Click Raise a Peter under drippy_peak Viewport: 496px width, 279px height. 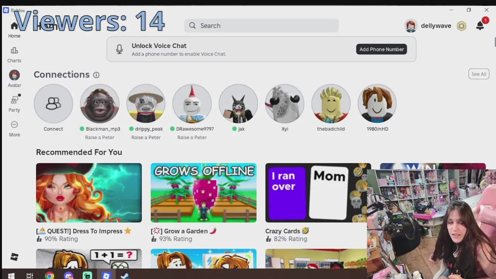point(146,138)
